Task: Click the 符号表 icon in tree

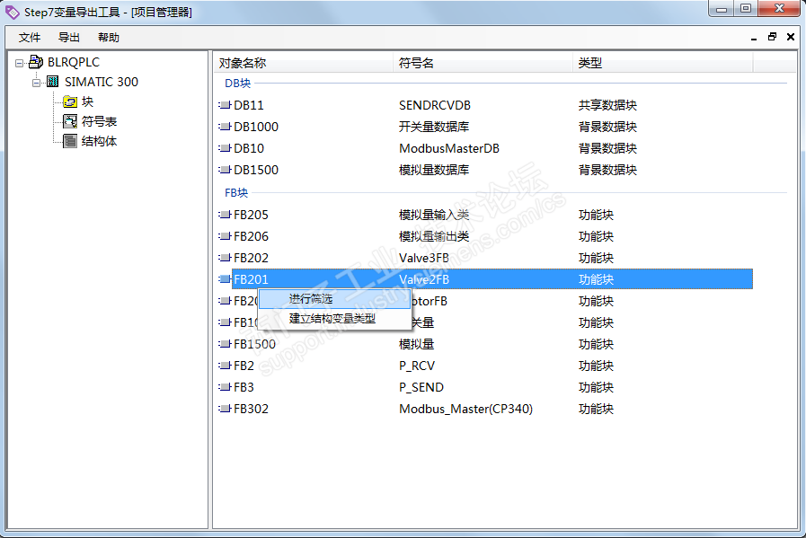Action: tap(70, 121)
